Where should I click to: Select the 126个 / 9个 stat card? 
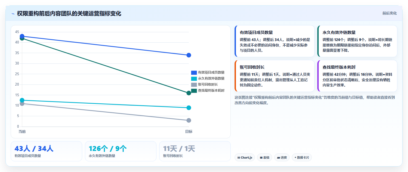tap(121, 151)
